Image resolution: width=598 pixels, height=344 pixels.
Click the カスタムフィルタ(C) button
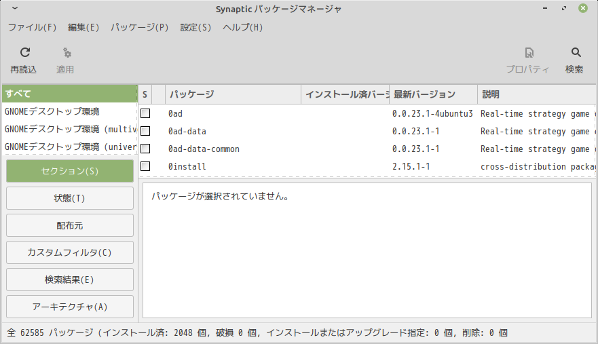point(70,252)
